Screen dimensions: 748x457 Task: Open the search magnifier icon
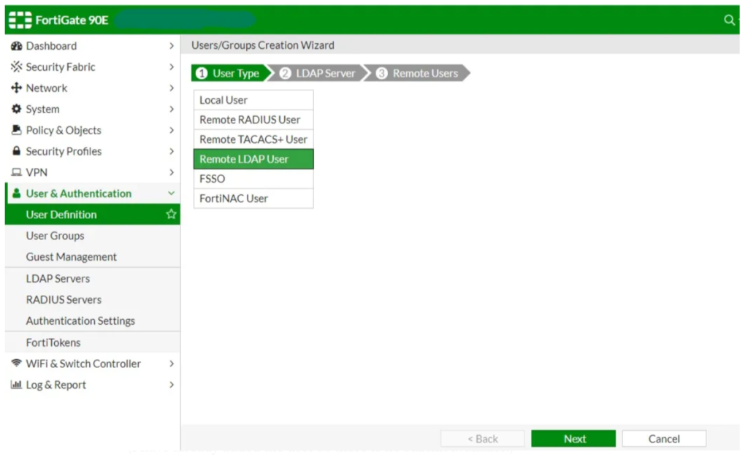pyautogui.click(x=729, y=20)
